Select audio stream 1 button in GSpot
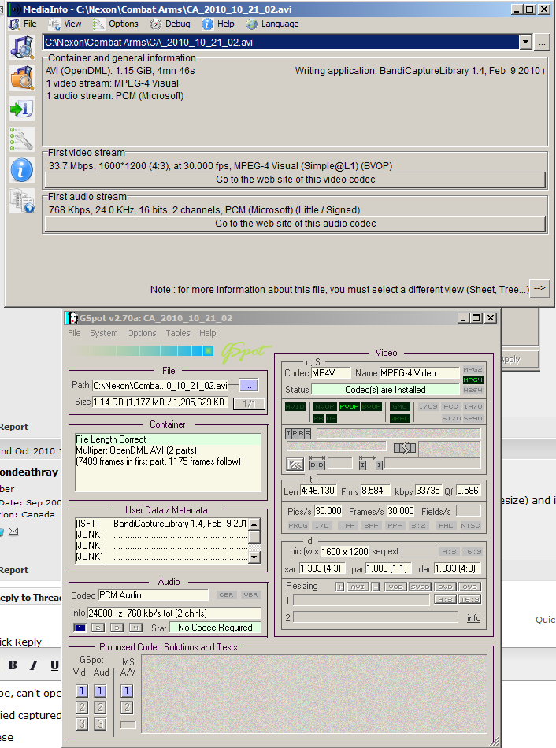Screen dimensions: 556x748 (x=80, y=628)
